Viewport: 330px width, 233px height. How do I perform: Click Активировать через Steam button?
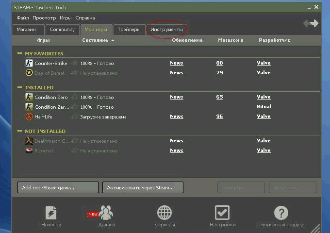(x=143, y=187)
